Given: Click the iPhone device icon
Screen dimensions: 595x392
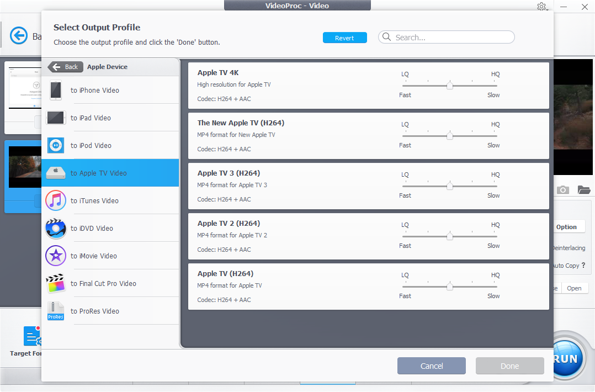Looking at the screenshot, I should click(56, 91).
